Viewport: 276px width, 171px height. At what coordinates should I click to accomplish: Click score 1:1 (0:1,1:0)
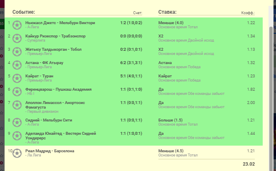tap(131, 89)
